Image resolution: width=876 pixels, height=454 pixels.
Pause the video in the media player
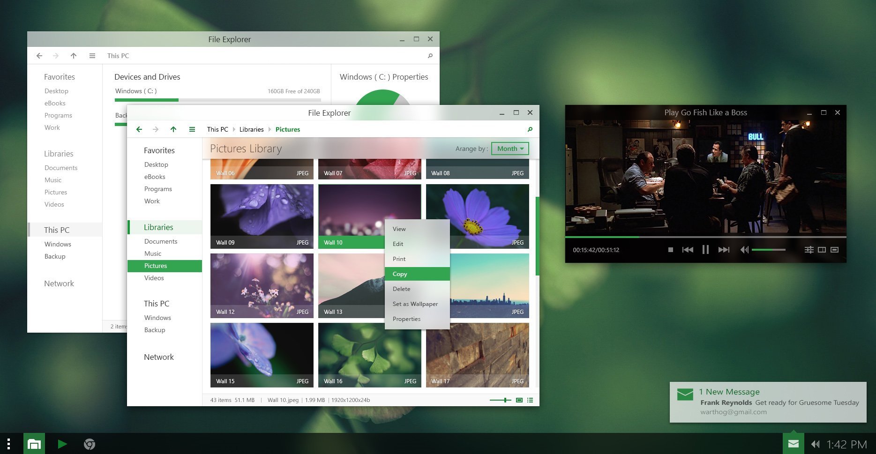pyautogui.click(x=705, y=250)
